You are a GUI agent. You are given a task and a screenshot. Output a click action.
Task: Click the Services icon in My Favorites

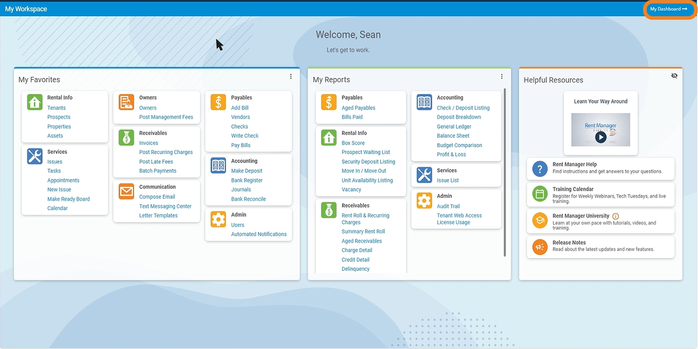pyautogui.click(x=34, y=156)
